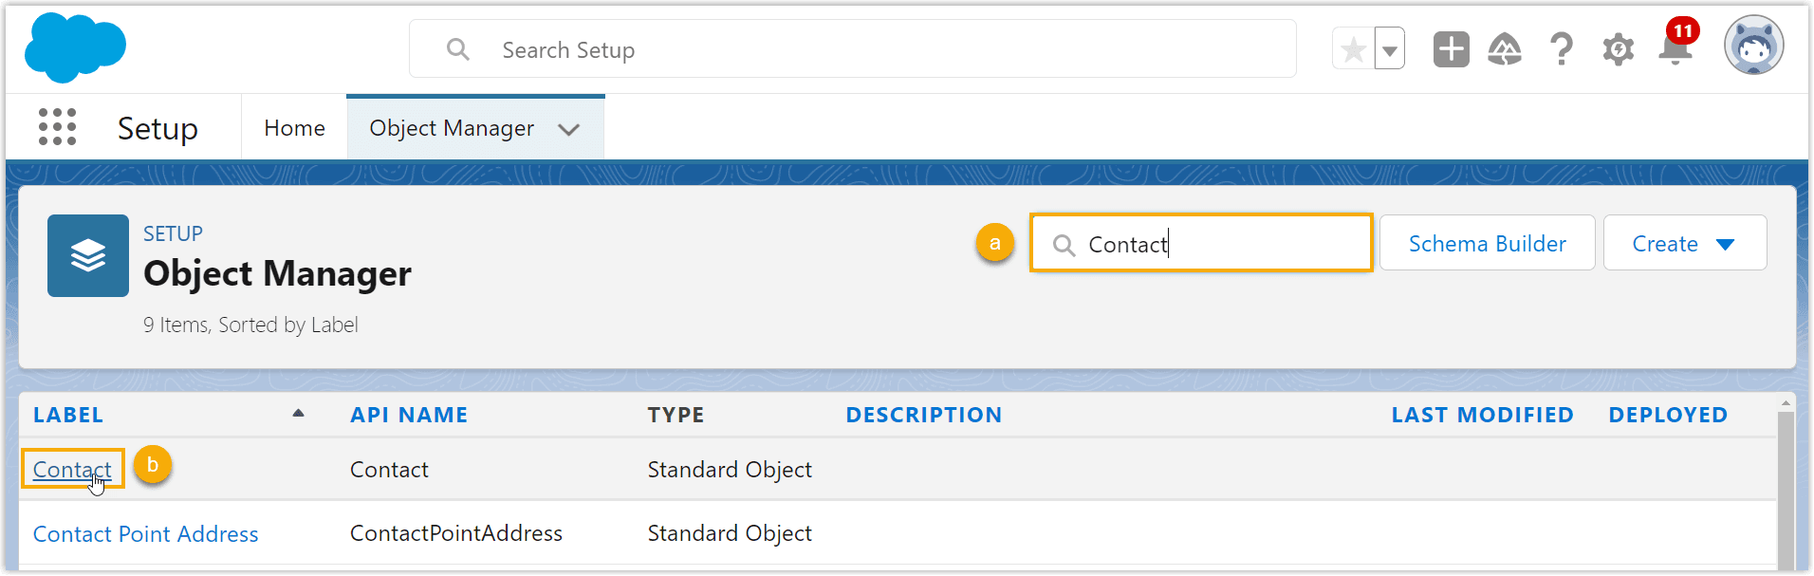
Task: Open the Contact object
Action: click(x=71, y=469)
